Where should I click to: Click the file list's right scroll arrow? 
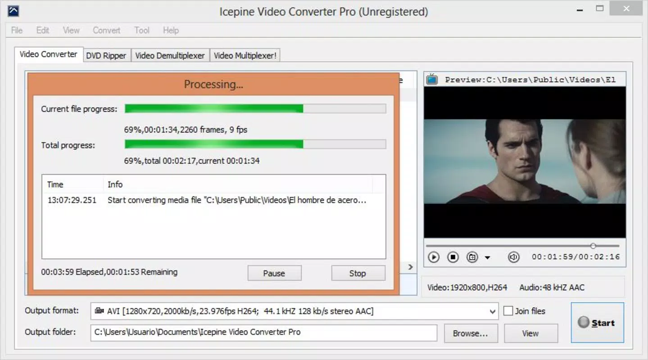pyautogui.click(x=410, y=267)
